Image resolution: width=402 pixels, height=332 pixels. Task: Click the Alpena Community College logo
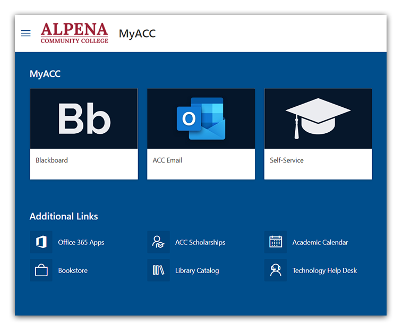[74, 33]
